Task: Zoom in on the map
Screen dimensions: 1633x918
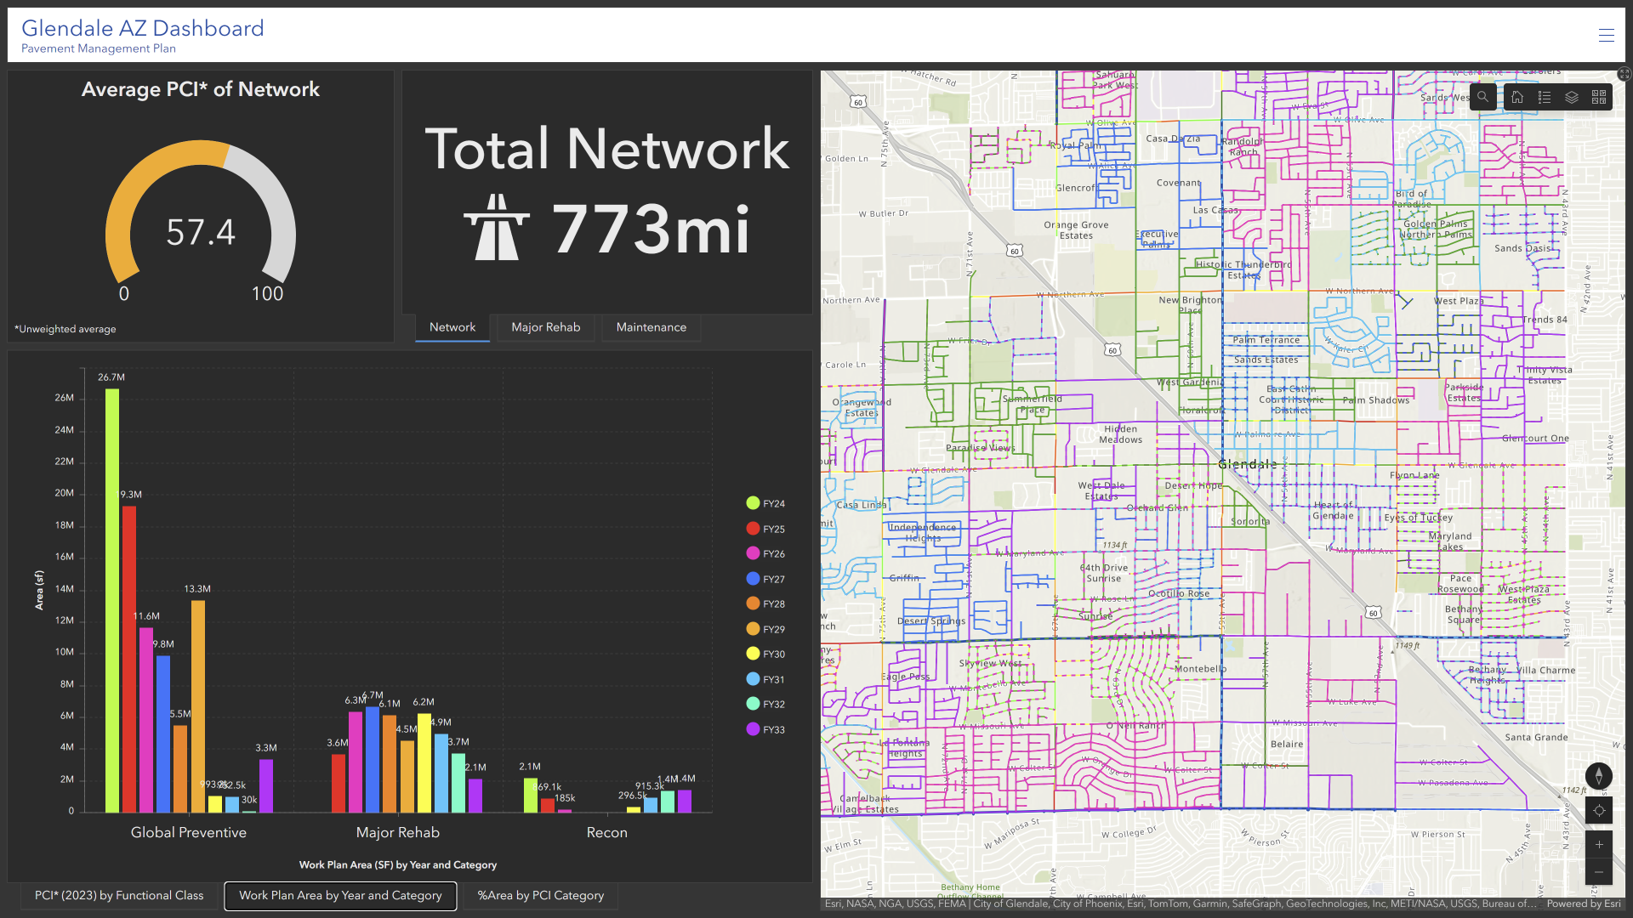Action: (1599, 844)
